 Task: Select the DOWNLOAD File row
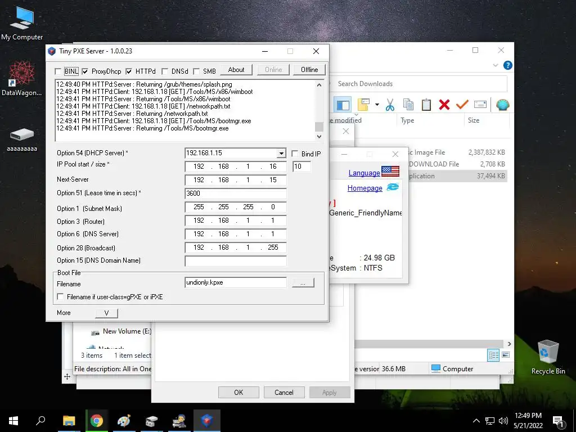coord(457,164)
